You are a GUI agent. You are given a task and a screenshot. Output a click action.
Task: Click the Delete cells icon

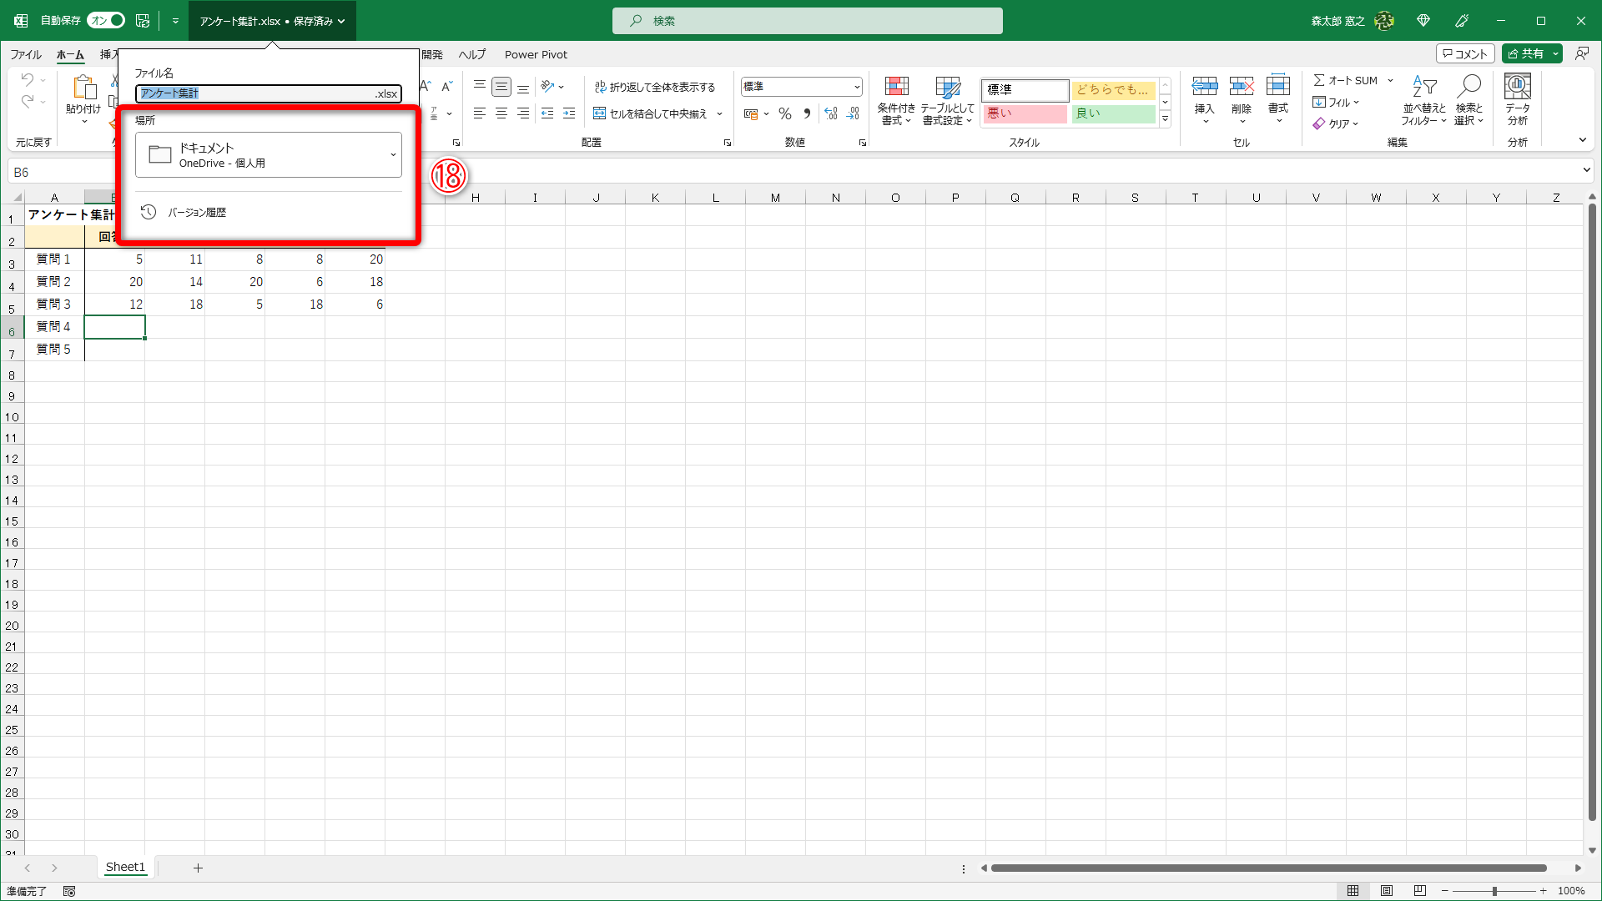[1241, 87]
